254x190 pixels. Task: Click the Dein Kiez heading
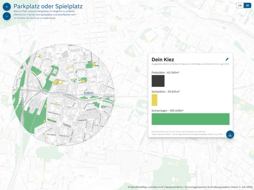click(x=163, y=60)
